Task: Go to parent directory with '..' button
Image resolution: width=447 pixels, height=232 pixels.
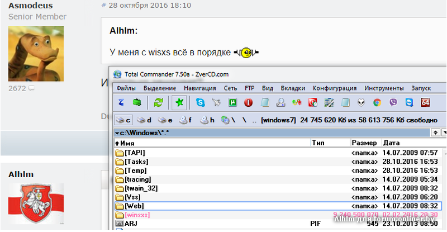Action: [x=254, y=120]
